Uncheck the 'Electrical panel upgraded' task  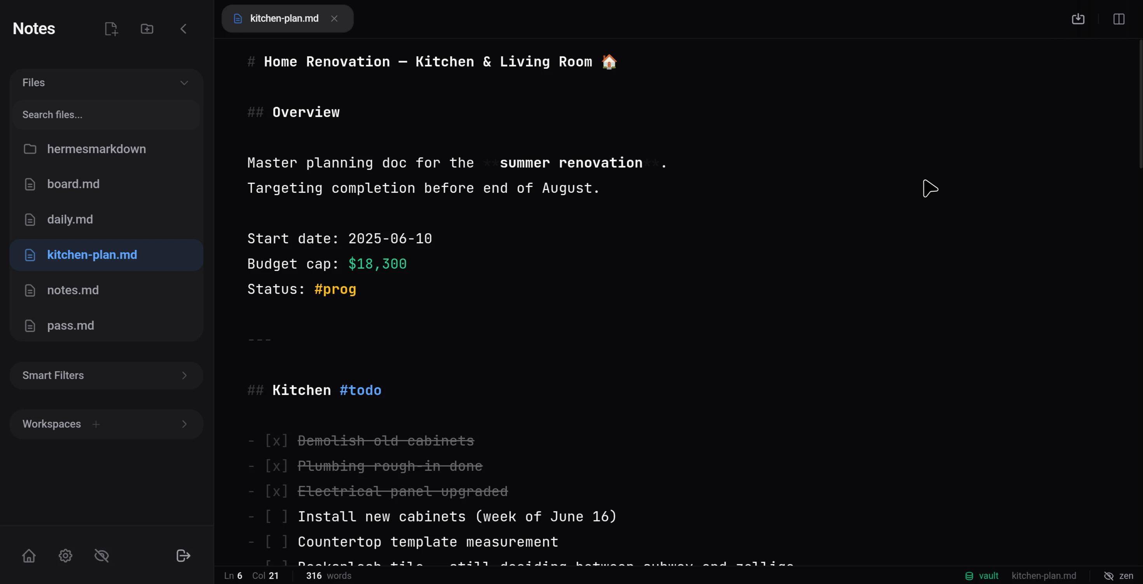(x=276, y=491)
